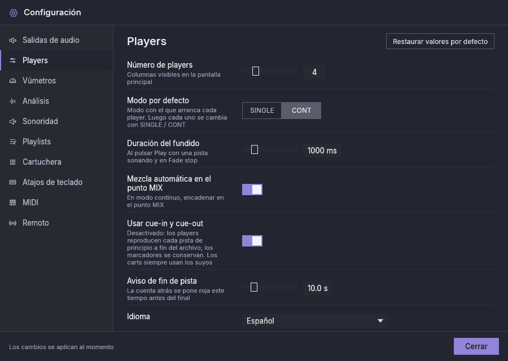
Task: Click the Número de players slider handle
Action: [256, 71]
